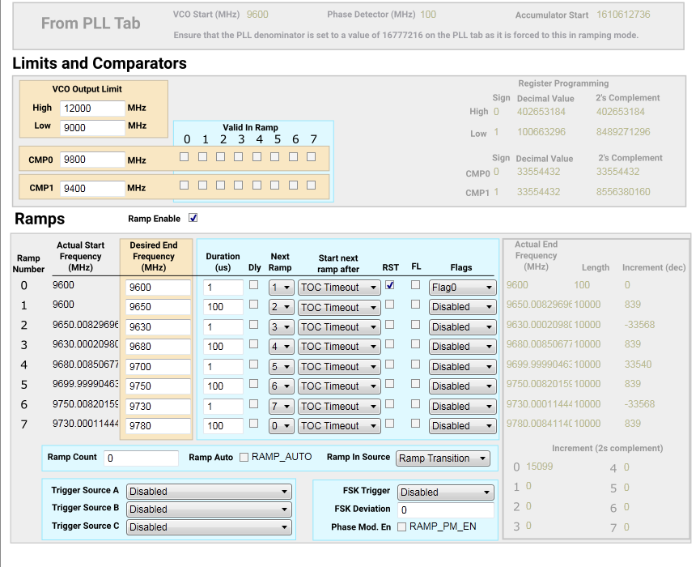Open Flags dropdown for ramp 7
The image size is (700, 567).
coord(463,426)
